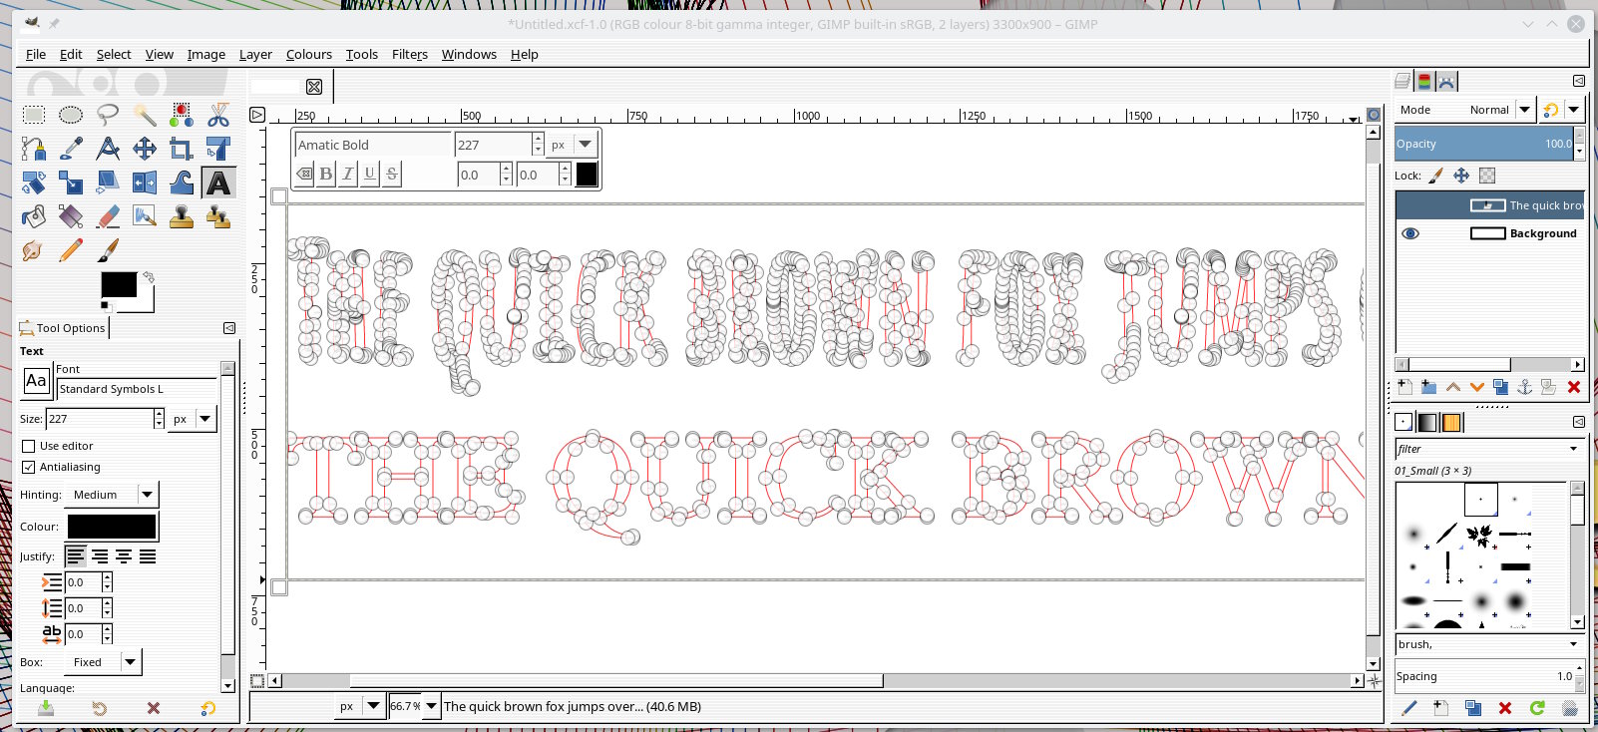
Task: Select the Gradient tool
Action: coord(71,216)
